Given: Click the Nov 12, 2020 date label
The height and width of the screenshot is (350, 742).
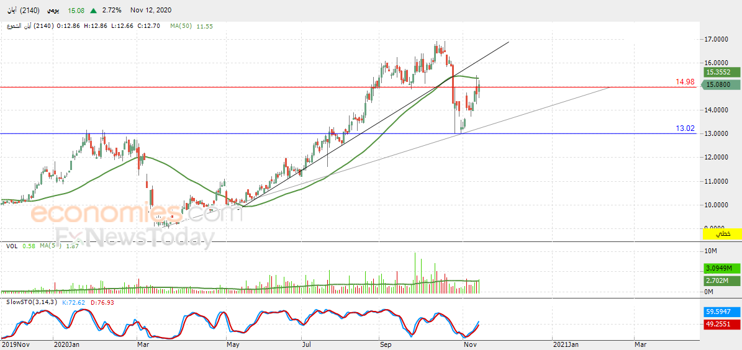Looking at the screenshot, I should pos(150,10).
